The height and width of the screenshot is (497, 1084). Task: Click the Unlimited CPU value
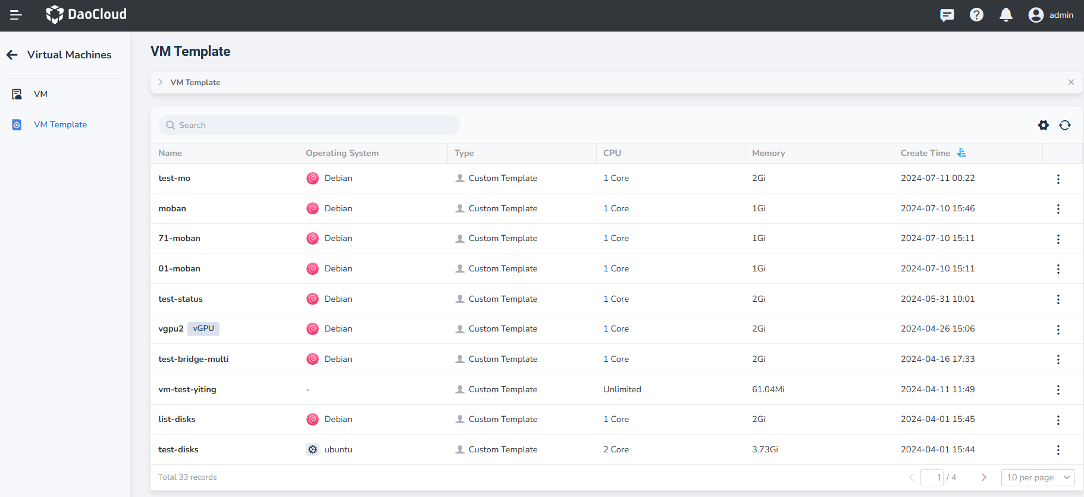pyautogui.click(x=622, y=389)
